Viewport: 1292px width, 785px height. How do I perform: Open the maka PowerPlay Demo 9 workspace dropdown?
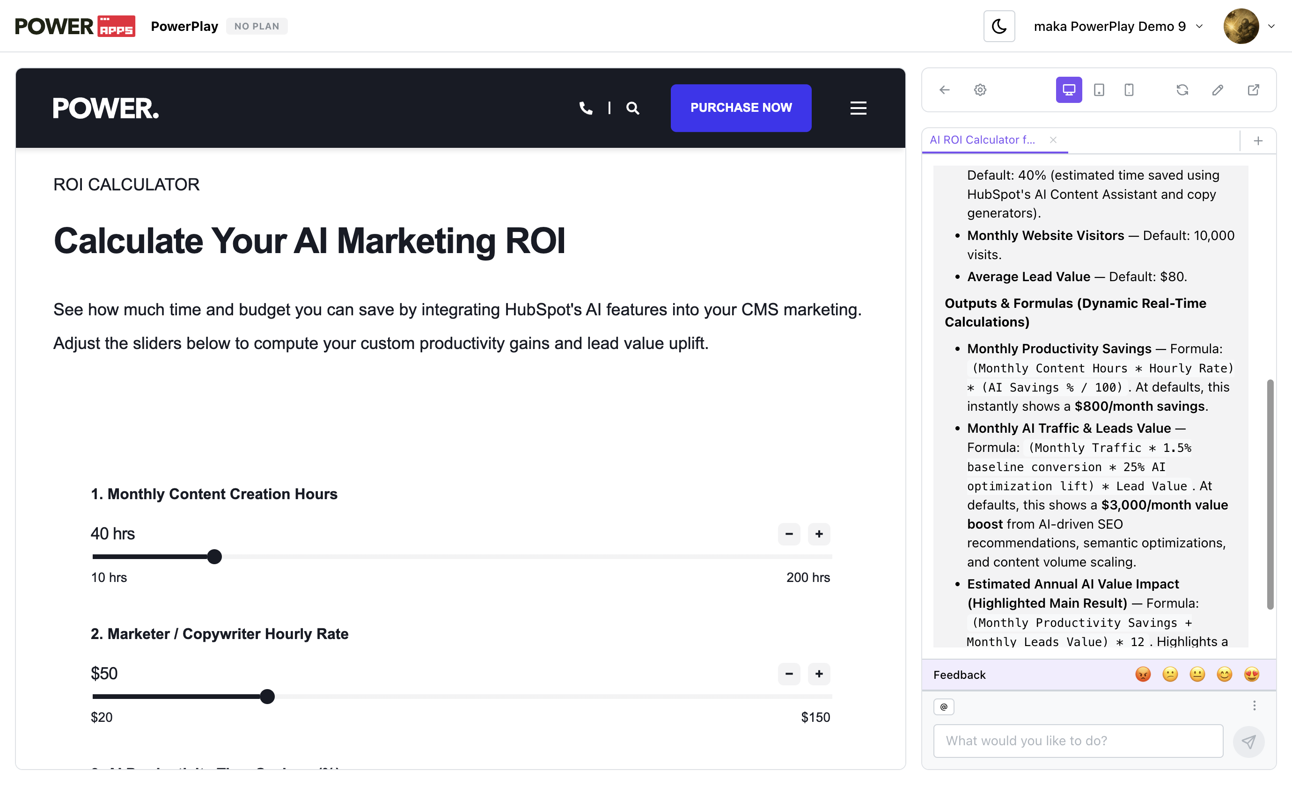click(1118, 26)
